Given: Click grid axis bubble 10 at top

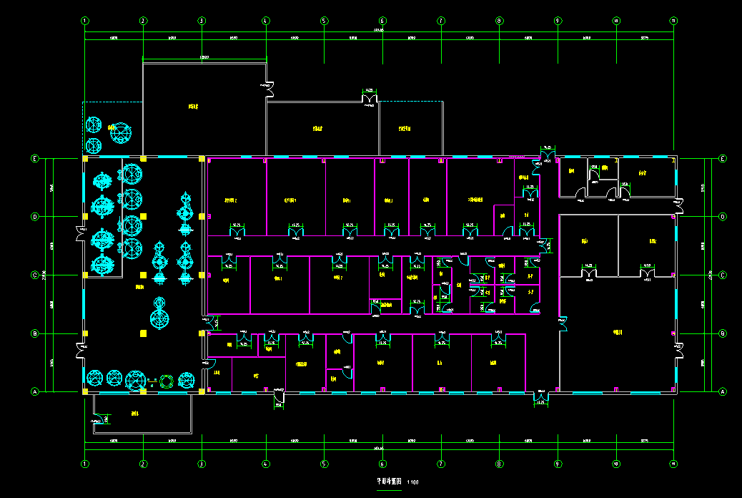Looking at the screenshot, I should (x=616, y=21).
